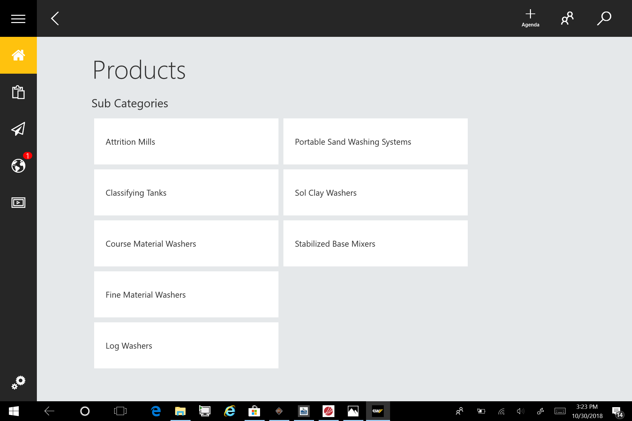Click the people contacts icon in header
The width and height of the screenshot is (632, 421).
click(567, 18)
